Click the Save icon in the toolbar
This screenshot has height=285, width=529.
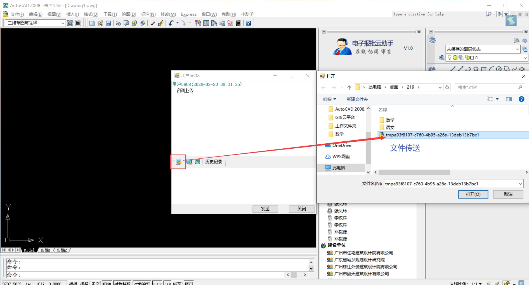point(108,23)
